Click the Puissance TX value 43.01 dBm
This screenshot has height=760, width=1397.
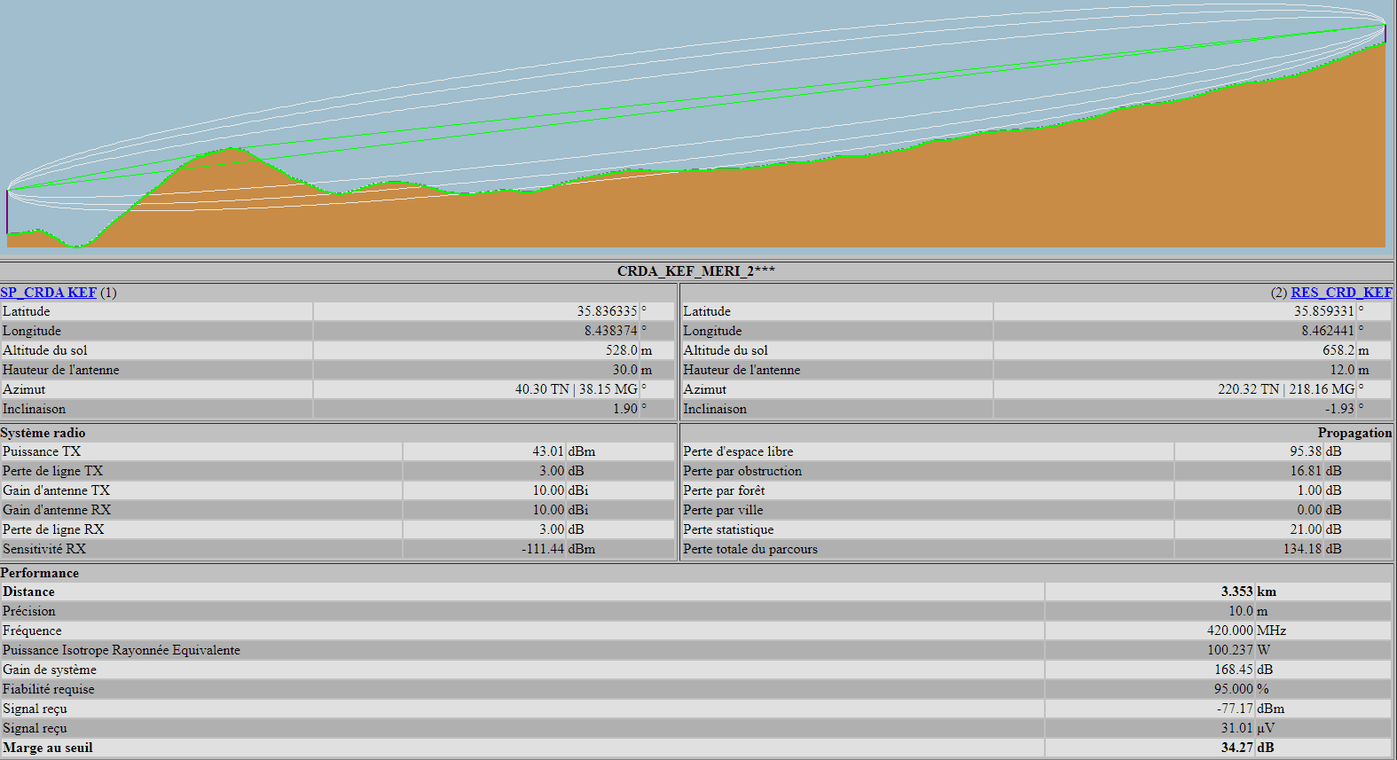point(548,451)
